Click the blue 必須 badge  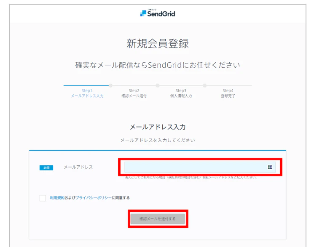point(46,167)
